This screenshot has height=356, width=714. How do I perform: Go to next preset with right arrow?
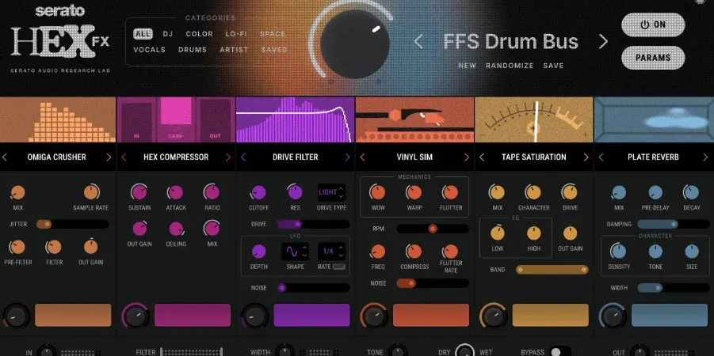[603, 41]
